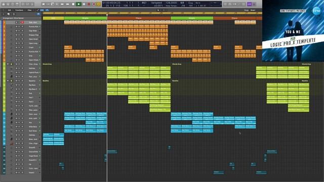Collapse the Chords Drop track stack
Viewport: 324px width, 182px height.
point(8,64)
